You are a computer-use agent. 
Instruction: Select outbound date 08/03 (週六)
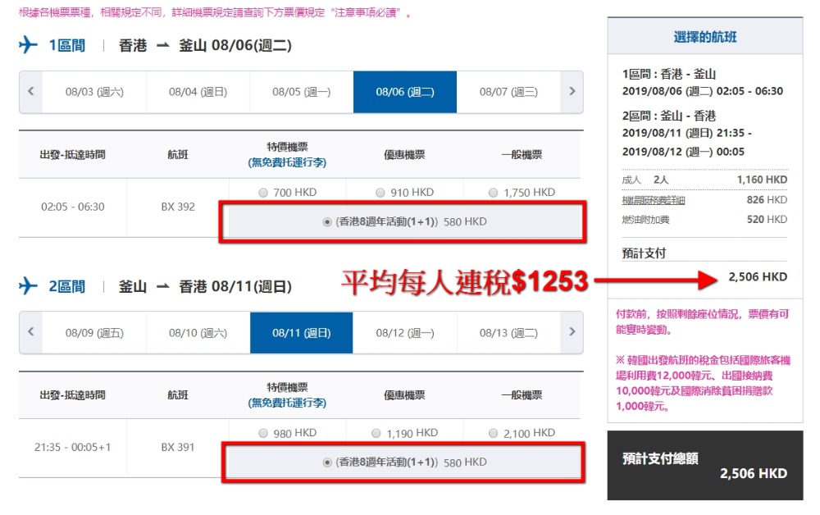coord(94,92)
